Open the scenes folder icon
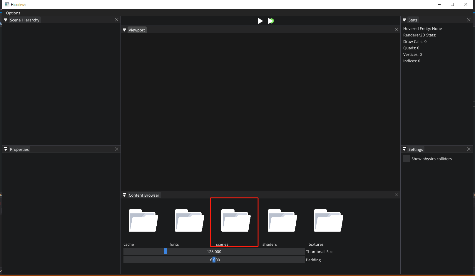This screenshot has width=475, height=276. pos(236,220)
